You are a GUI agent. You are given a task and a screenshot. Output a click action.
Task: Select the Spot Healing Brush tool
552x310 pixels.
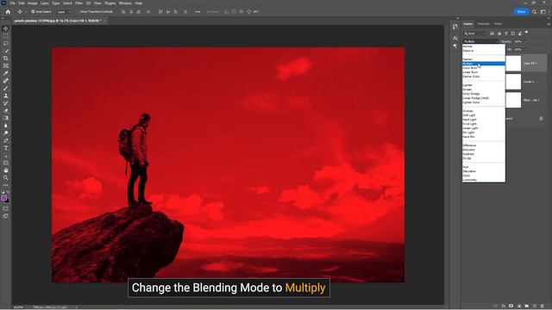coord(6,81)
